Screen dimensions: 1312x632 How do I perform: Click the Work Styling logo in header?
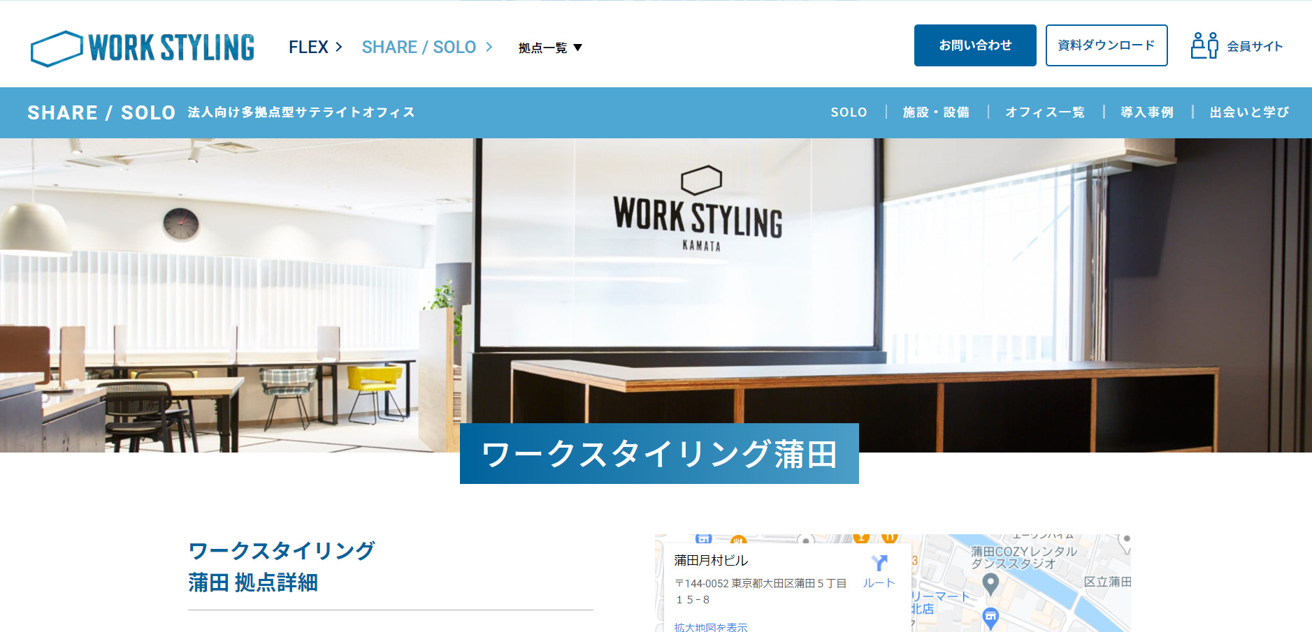(x=143, y=48)
